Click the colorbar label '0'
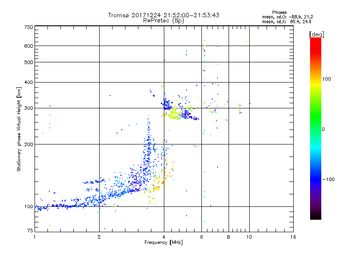 coord(323,129)
